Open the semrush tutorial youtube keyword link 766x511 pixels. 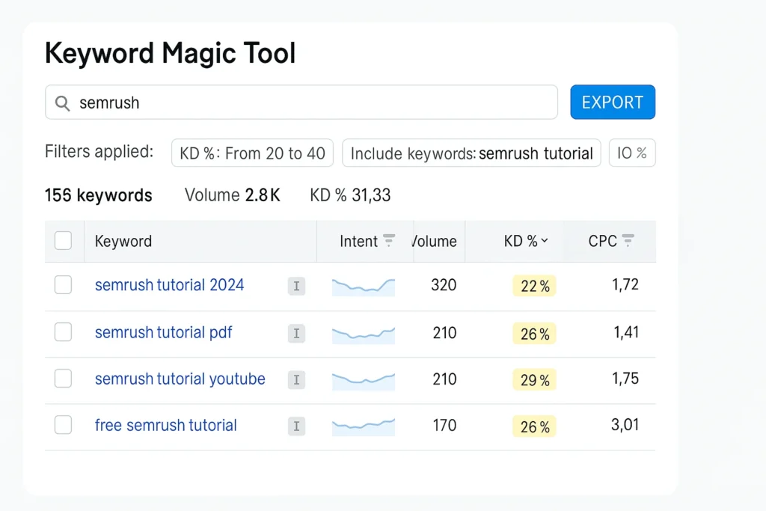point(180,379)
